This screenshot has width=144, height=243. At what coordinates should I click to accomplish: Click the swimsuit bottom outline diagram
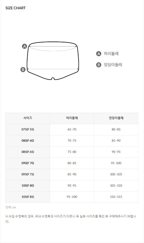53,61
